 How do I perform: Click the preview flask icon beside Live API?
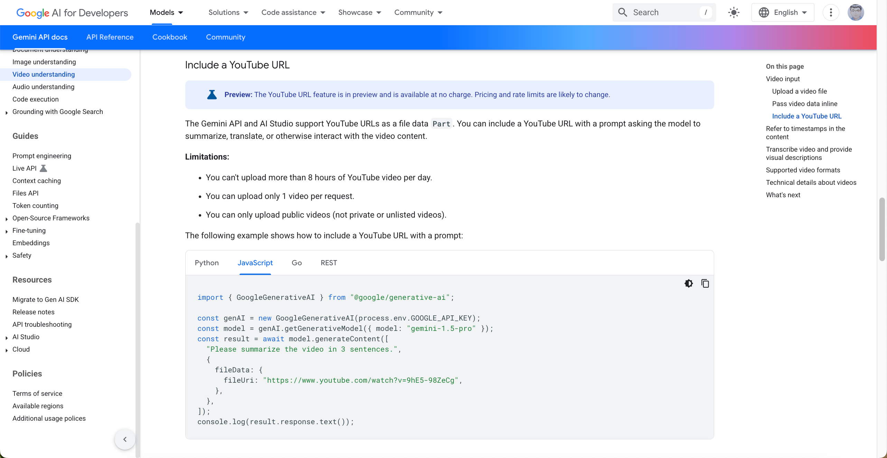click(43, 168)
